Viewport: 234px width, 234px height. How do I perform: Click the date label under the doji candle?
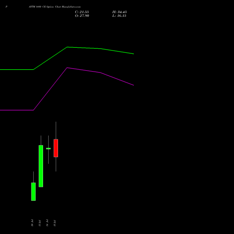tap(47, 223)
